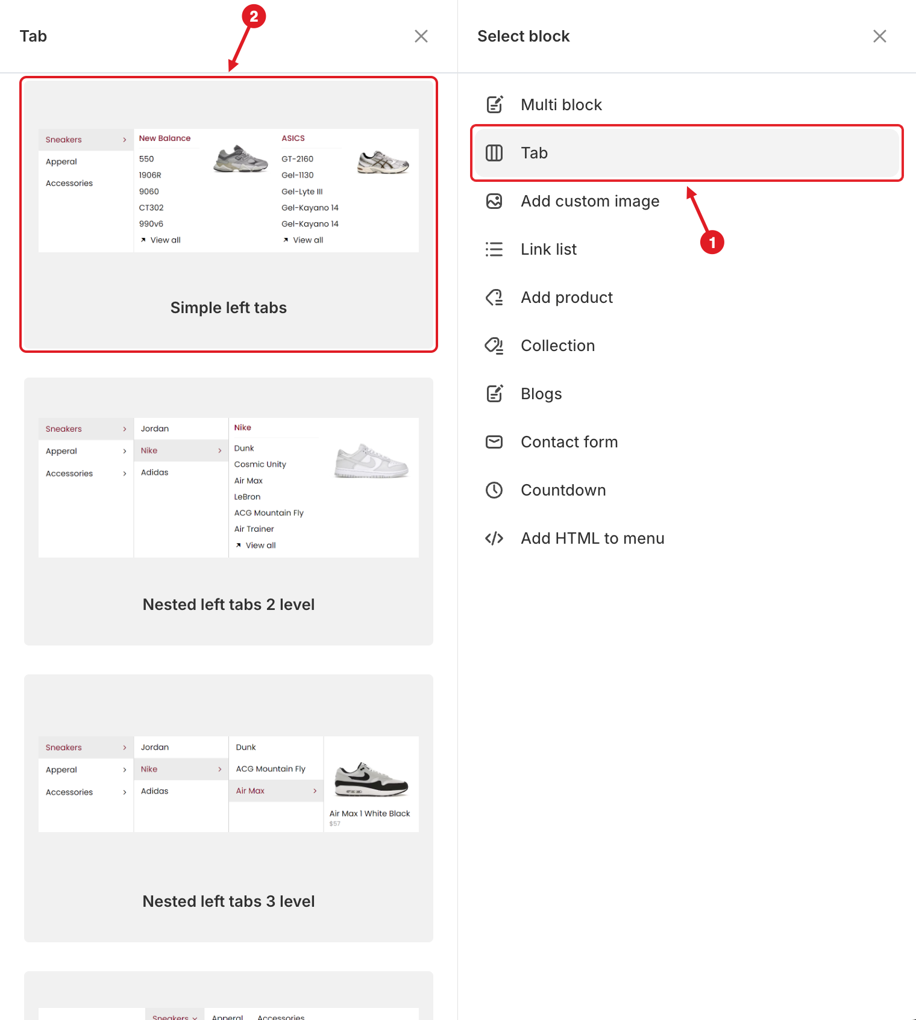916x1020 pixels.
Task: Click the Sneakers chevron in Simple left tabs preview
Action: [125, 140]
